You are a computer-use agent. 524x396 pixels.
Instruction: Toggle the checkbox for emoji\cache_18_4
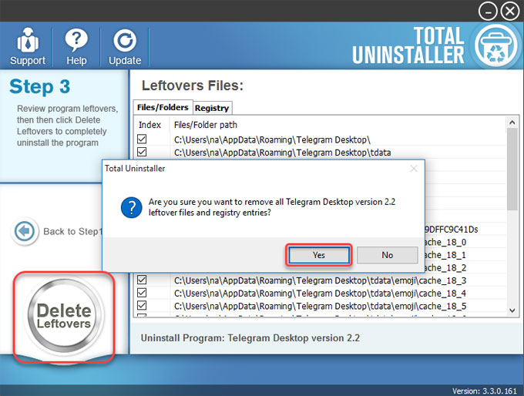tap(142, 293)
